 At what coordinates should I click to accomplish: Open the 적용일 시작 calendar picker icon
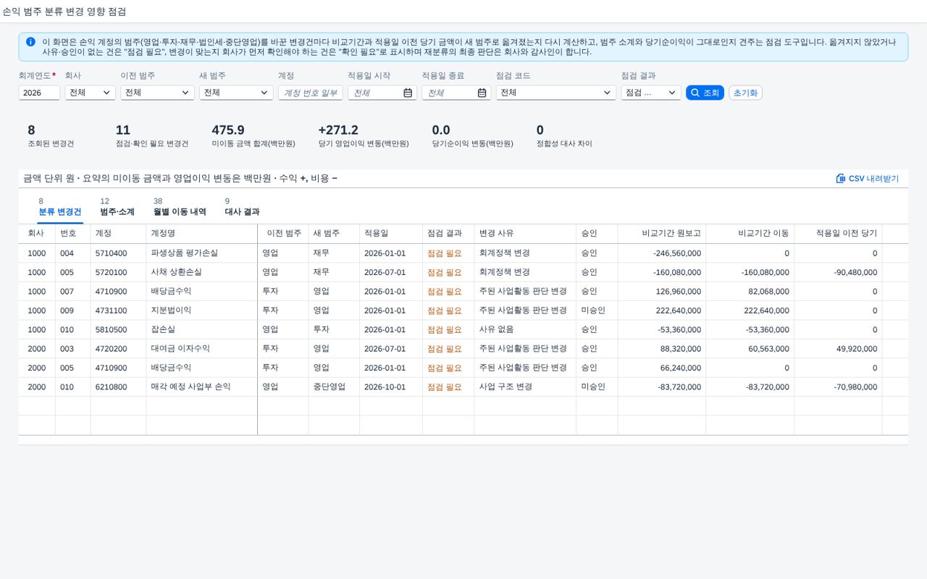pyautogui.click(x=408, y=93)
